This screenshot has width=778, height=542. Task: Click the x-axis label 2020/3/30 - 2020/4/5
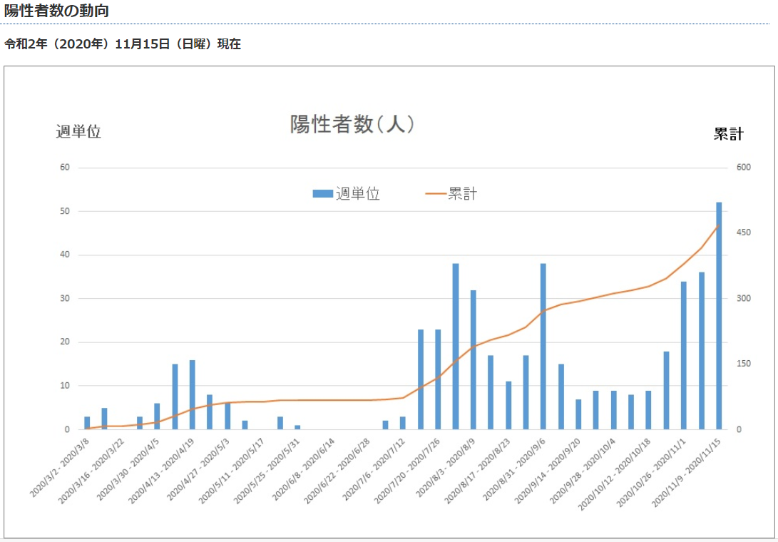128,470
